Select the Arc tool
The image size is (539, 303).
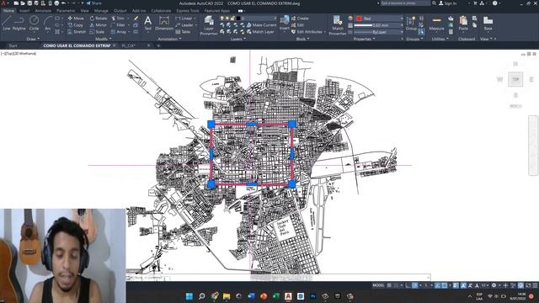47,23
